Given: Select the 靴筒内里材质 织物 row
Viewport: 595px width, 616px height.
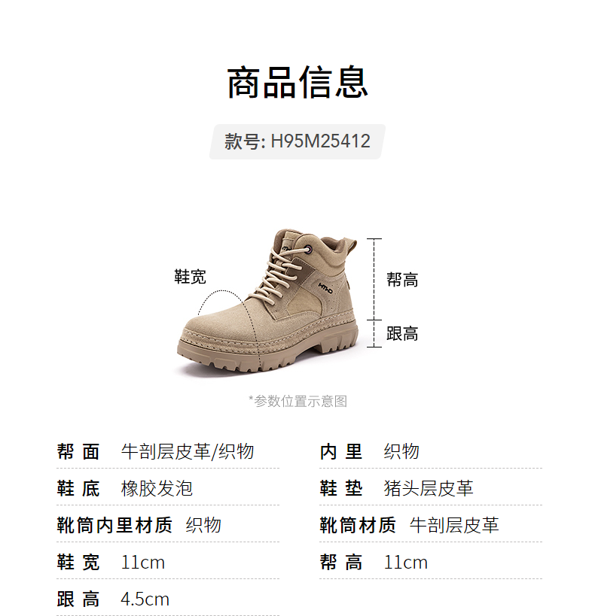Looking at the screenshot, I should [x=168, y=525].
